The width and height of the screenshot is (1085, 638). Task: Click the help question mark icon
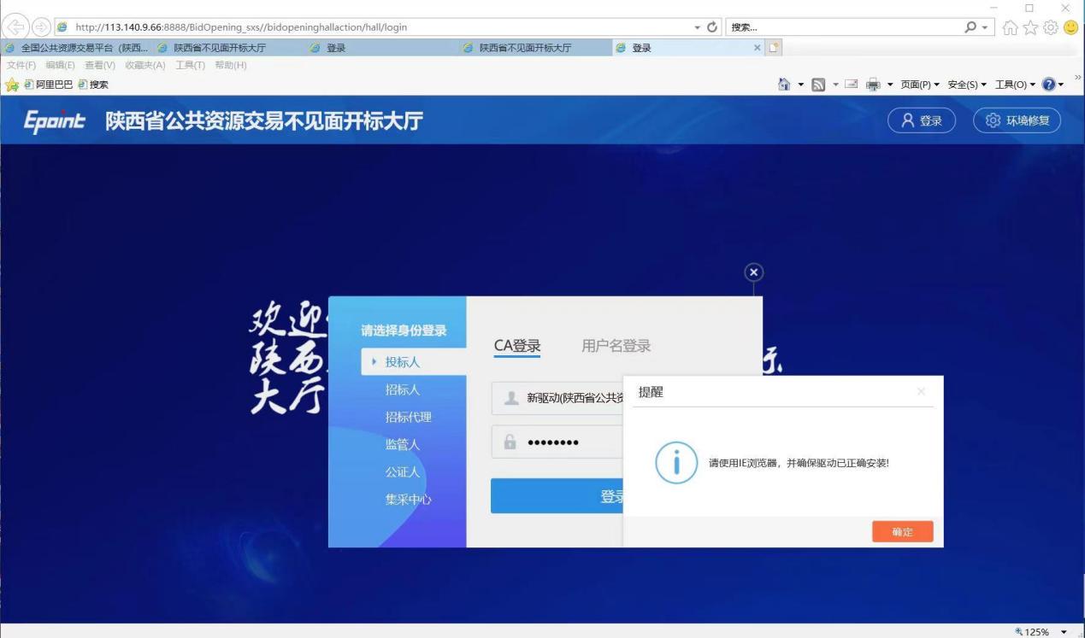(x=1049, y=85)
